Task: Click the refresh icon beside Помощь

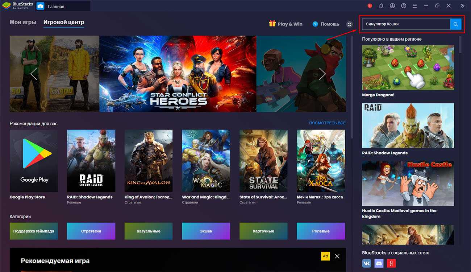Action: pos(349,24)
